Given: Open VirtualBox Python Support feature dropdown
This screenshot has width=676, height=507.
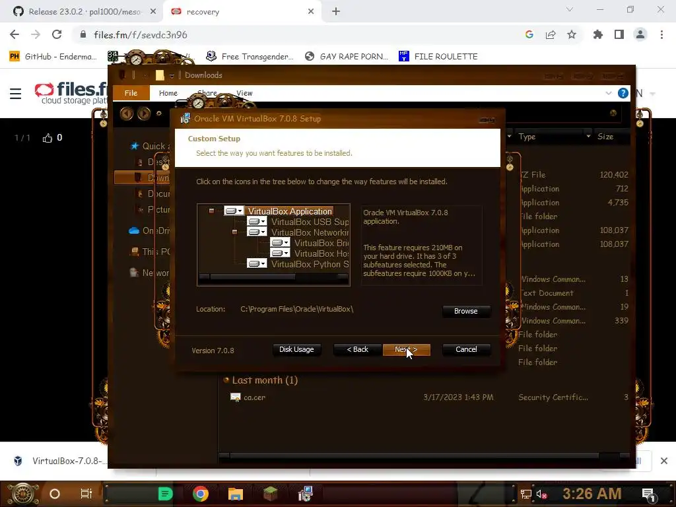Looking at the screenshot, I should [257, 263].
